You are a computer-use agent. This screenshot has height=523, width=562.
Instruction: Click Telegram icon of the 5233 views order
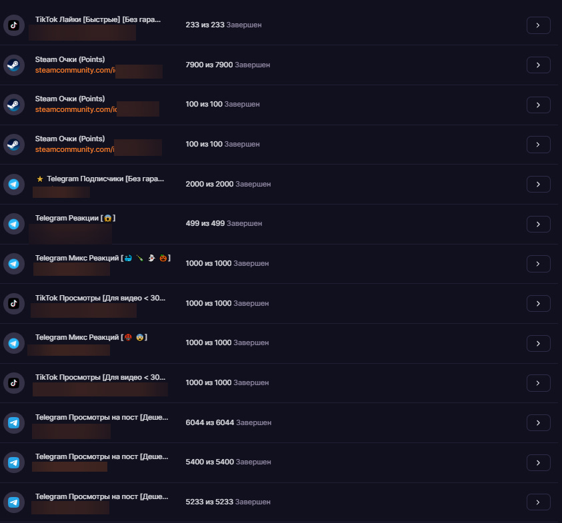coord(13,502)
